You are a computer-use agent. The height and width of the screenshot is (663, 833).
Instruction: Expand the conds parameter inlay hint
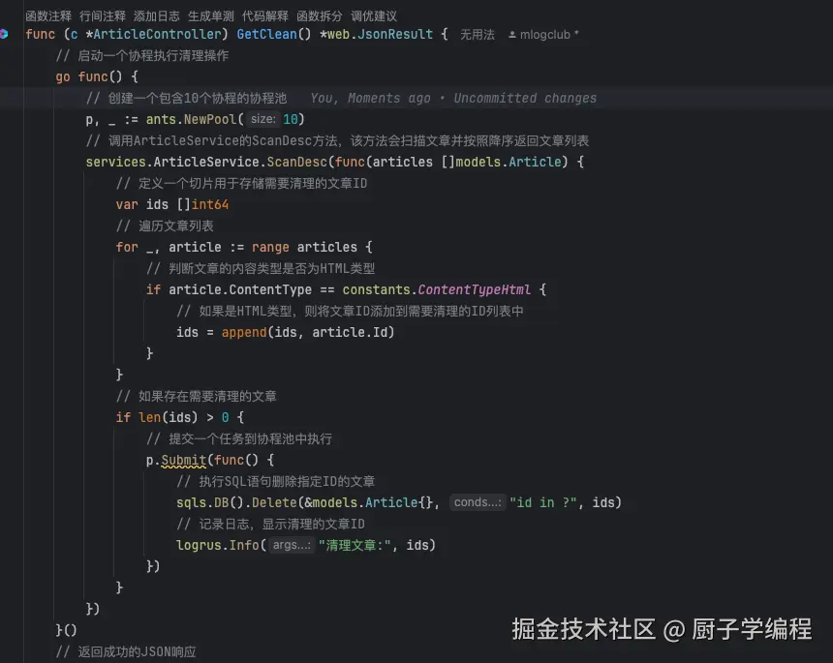tap(478, 502)
